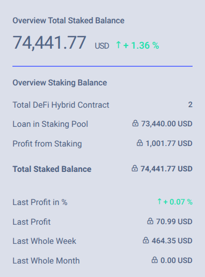Click lock icon beside Loan in Staking Pool

(135, 123)
